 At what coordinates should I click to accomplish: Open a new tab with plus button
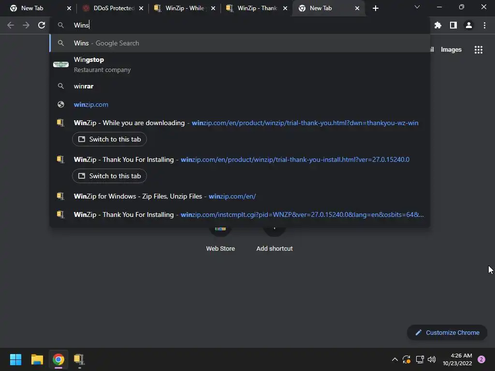[375, 8]
